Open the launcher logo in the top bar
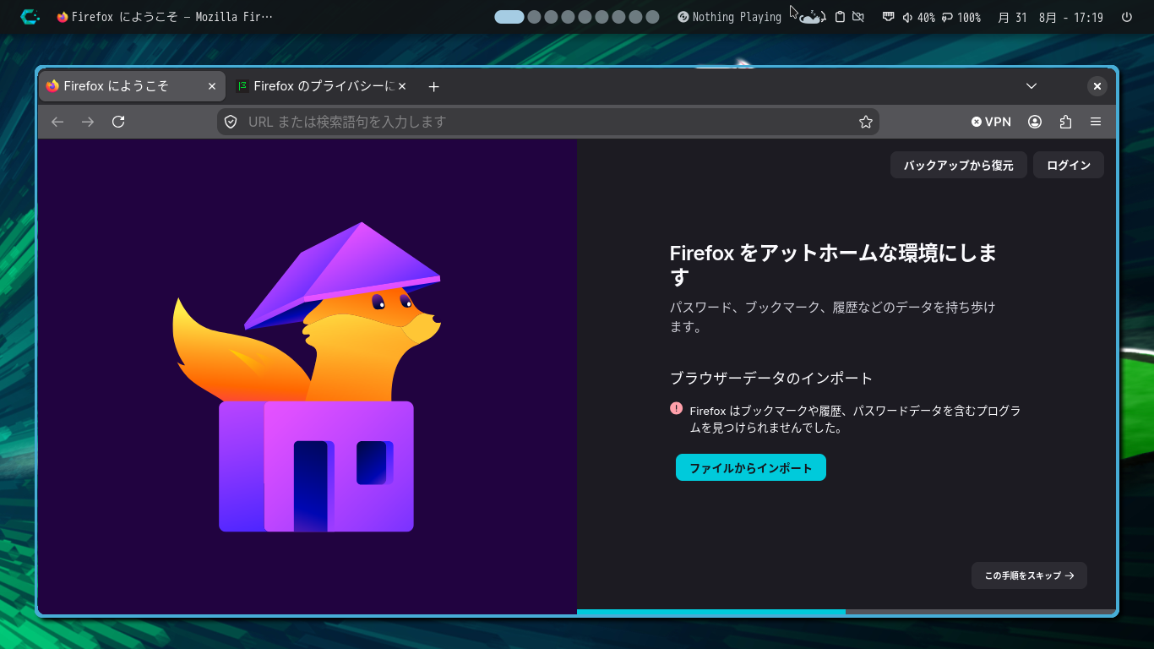The width and height of the screenshot is (1154, 649). pos(30,16)
